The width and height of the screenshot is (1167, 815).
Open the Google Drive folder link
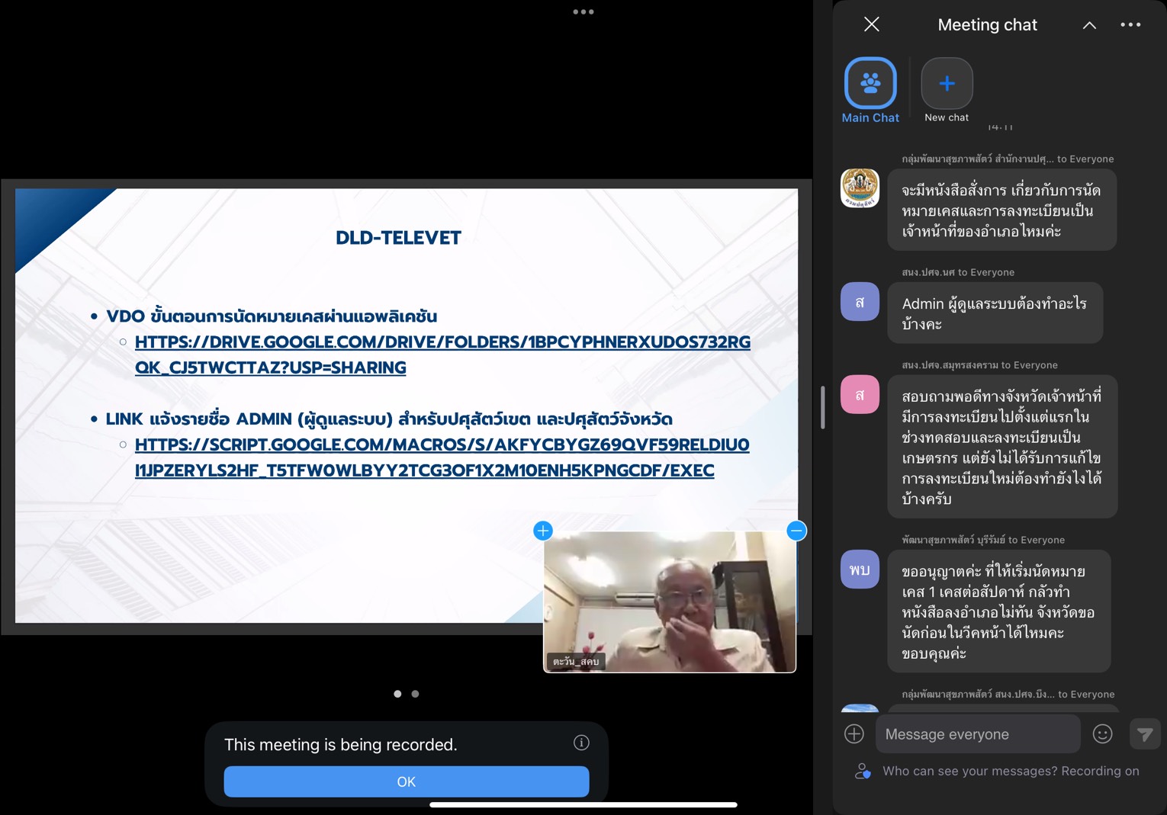coord(442,355)
